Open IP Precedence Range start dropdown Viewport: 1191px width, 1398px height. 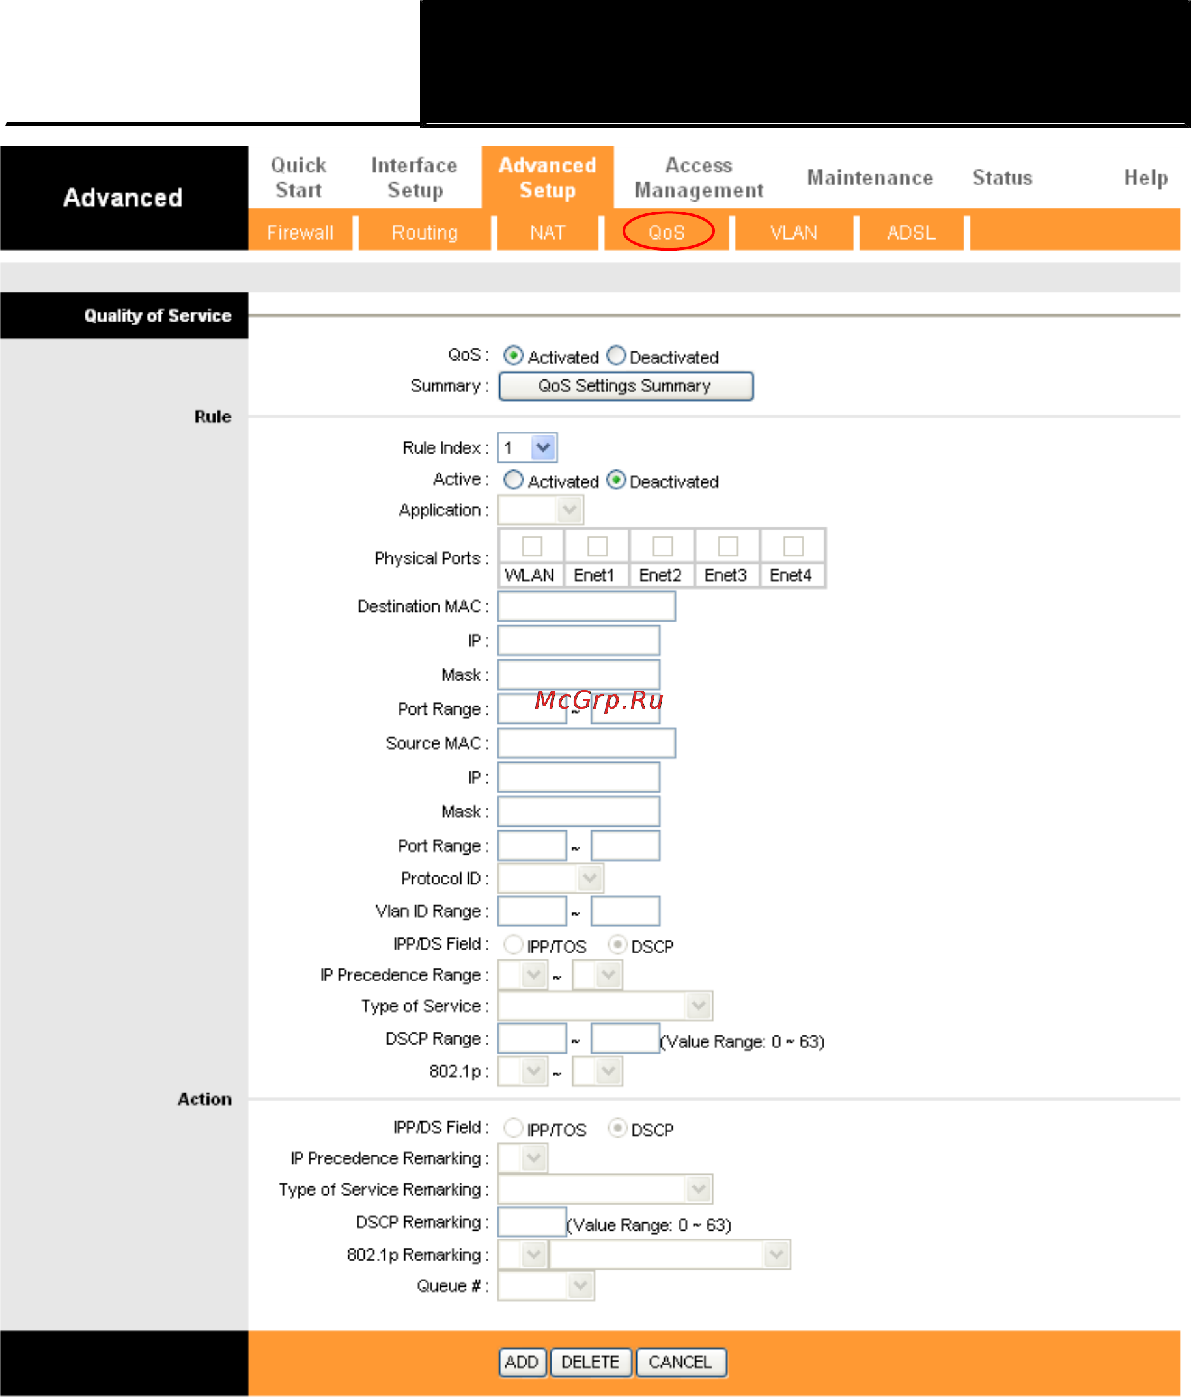[x=522, y=975]
